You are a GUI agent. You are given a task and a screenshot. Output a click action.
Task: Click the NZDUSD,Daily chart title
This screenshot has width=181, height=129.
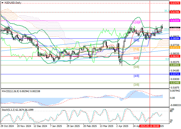(12, 2)
